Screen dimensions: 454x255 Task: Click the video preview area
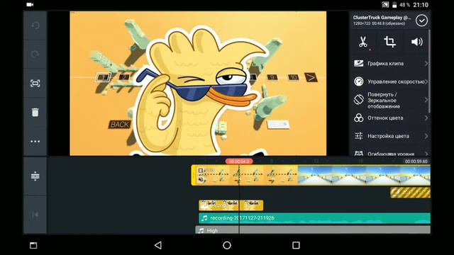pyautogui.click(x=198, y=84)
